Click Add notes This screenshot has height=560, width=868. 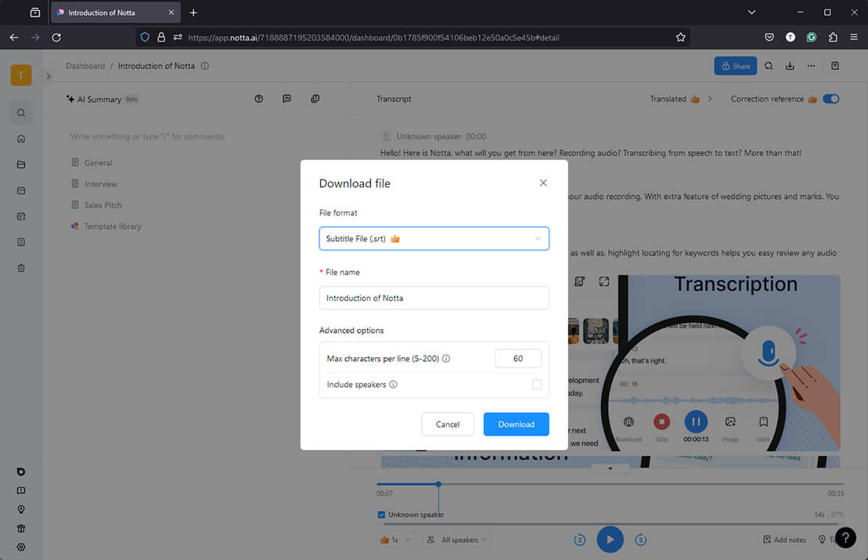pos(783,540)
